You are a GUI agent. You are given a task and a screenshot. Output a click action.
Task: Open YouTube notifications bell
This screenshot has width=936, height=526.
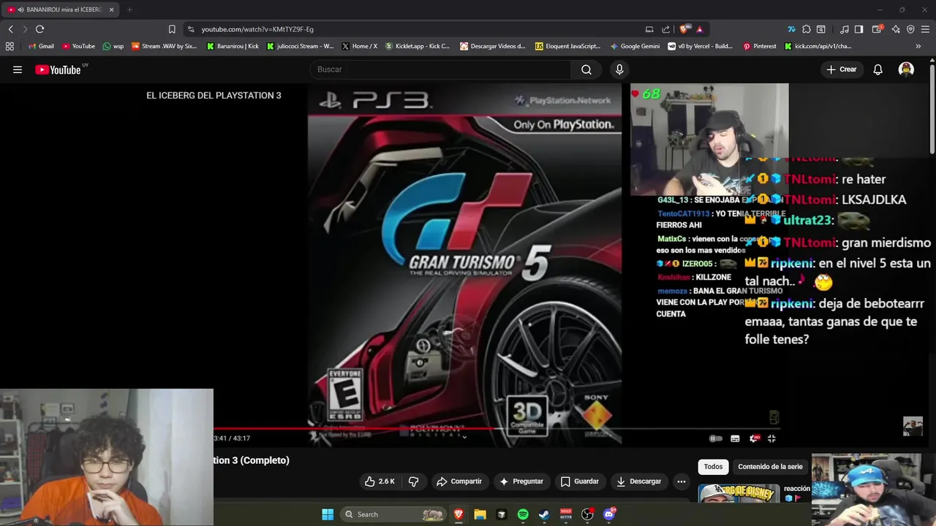point(877,69)
